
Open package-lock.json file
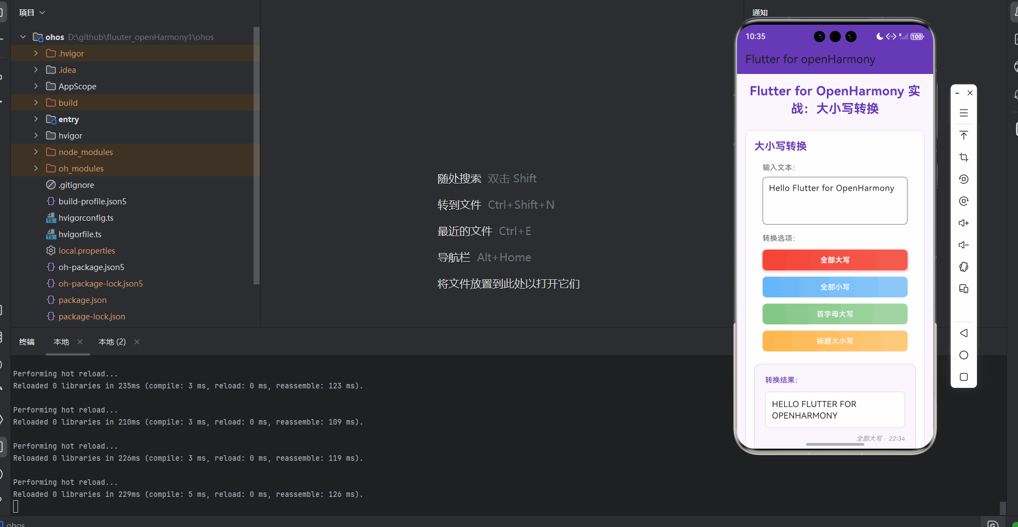coord(91,317)
